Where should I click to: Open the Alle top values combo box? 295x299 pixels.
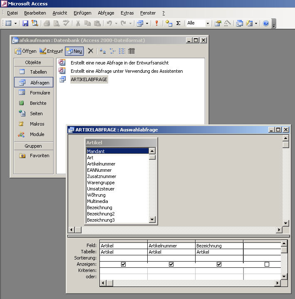click(198, 23)
